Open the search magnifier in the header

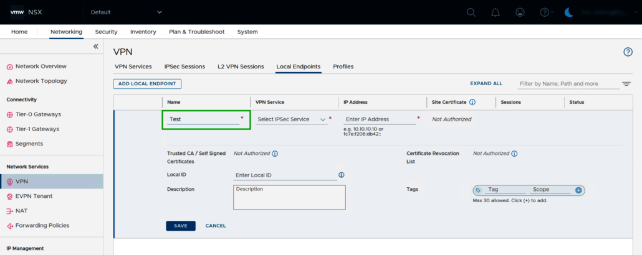(x=471, y=12)
